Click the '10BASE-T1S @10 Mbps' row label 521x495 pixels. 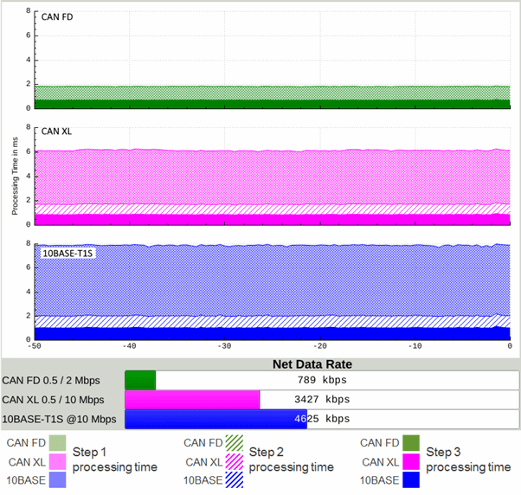(57, 419)
